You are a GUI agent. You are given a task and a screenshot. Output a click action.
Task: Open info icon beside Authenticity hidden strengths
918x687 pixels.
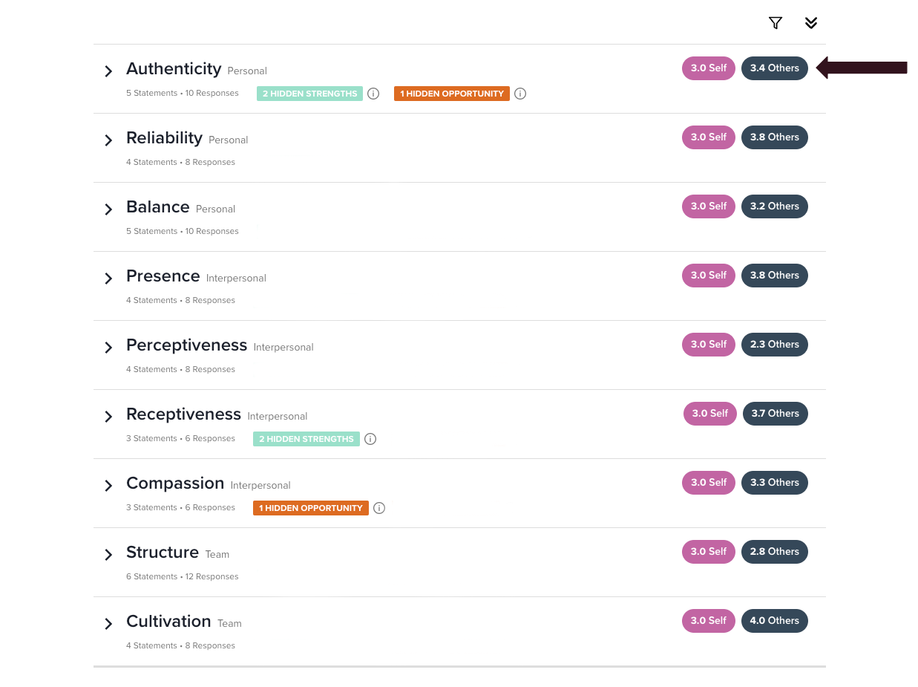(373, 94)
